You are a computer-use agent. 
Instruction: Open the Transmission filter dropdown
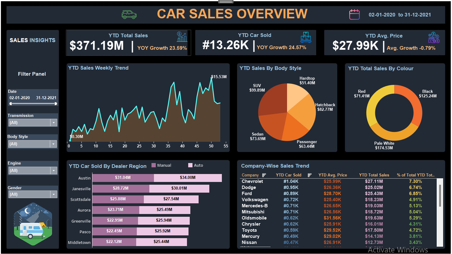(x=54, y=123)
